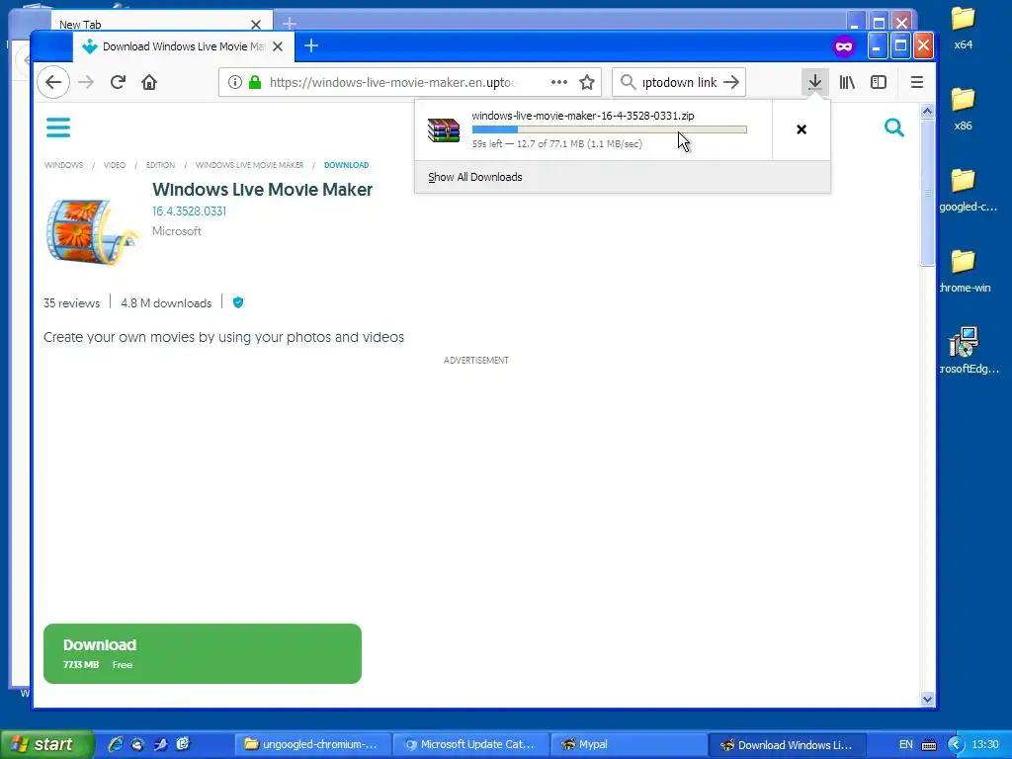
Task: Click the Uptodown site search magnifier
Action: [893, 127]
